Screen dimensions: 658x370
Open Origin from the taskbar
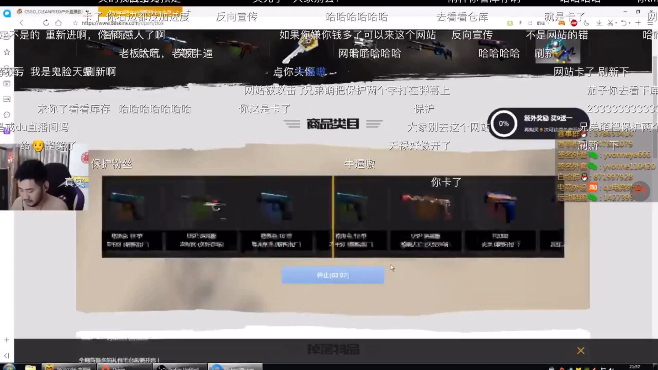[123, 368]
